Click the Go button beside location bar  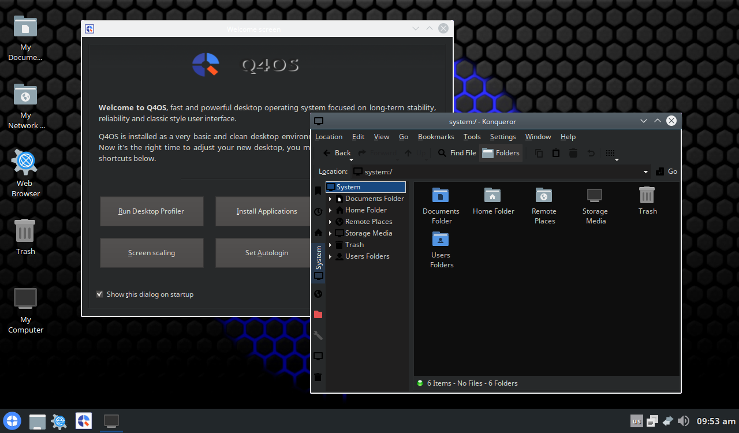tap(667, 171)
